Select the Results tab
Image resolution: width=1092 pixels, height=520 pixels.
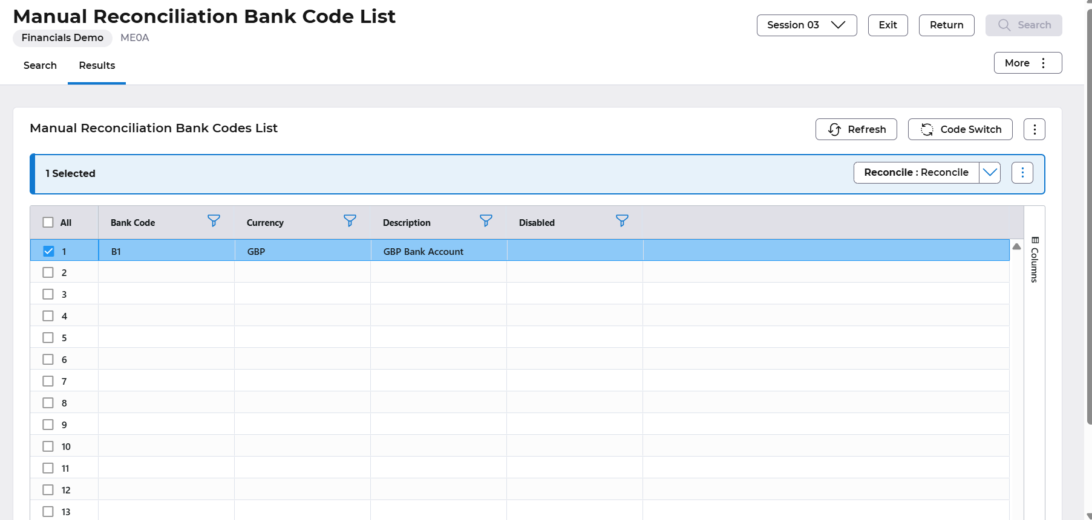pos(97,65)
